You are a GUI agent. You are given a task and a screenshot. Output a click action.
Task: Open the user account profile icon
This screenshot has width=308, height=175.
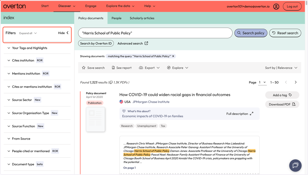click(x=276, y=6)
